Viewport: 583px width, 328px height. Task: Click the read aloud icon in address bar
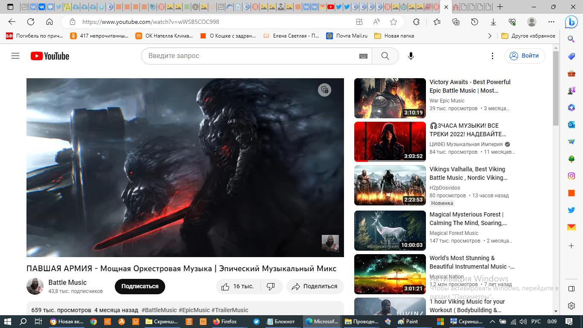(x=376, y=22)
